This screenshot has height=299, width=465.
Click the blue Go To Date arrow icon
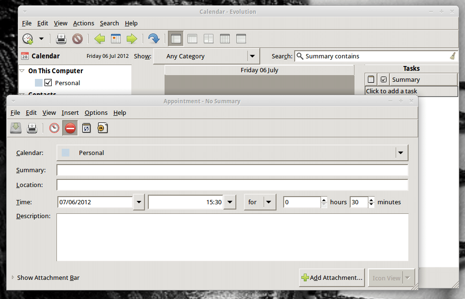pos(154,39)
